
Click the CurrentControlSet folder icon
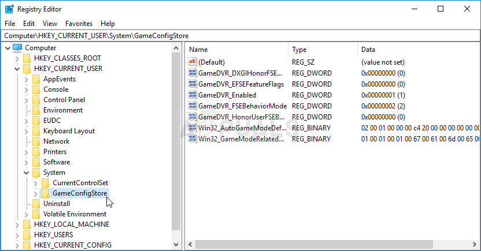[x=46, y=183]
